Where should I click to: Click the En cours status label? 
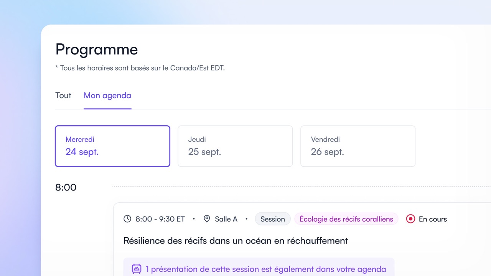pyautogui.click(x=433, y=219)
